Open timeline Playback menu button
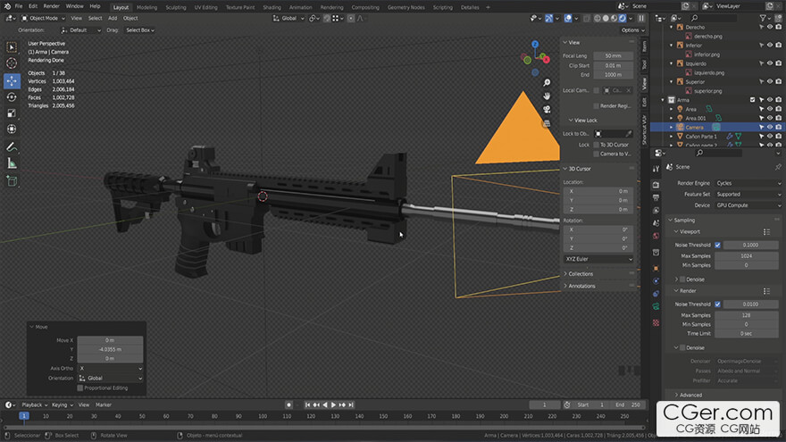This screenshot has height=442, width=786. pos(35,404)
